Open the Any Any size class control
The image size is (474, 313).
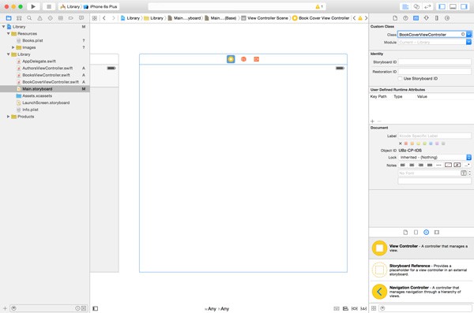click(216, 309)
